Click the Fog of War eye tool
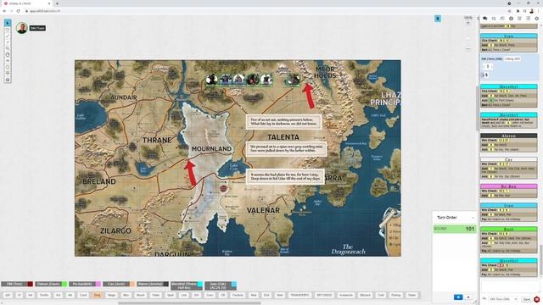 coord(8,61)
